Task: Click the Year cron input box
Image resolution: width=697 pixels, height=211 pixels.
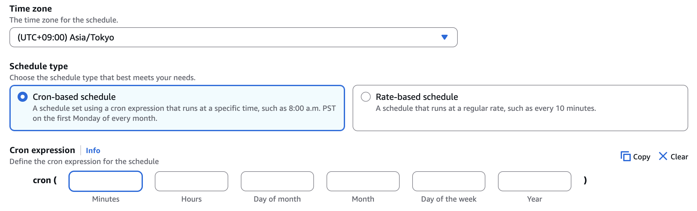Action: click(534, 181)
